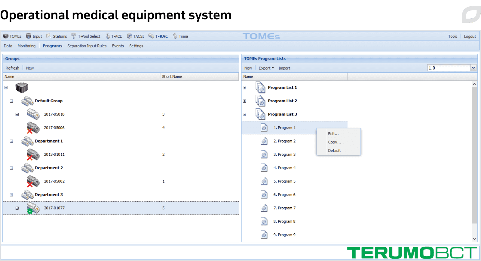This screenshot has width=481, height=261.
Task: Choose Edit... from context menu
Action: (333, 134)
